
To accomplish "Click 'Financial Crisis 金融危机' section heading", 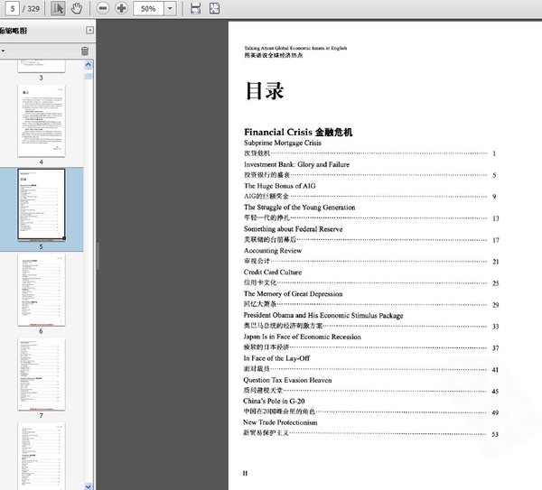I will click(x=298, y=132).
